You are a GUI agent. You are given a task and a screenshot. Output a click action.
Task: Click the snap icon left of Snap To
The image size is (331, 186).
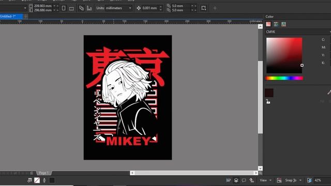click(279, 180)
